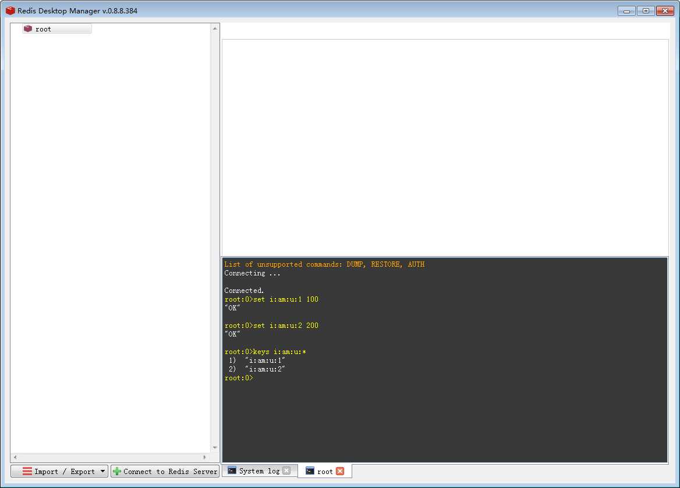
Task: Click result line "i:am:u:2" in console
Action: pos(257,369)
